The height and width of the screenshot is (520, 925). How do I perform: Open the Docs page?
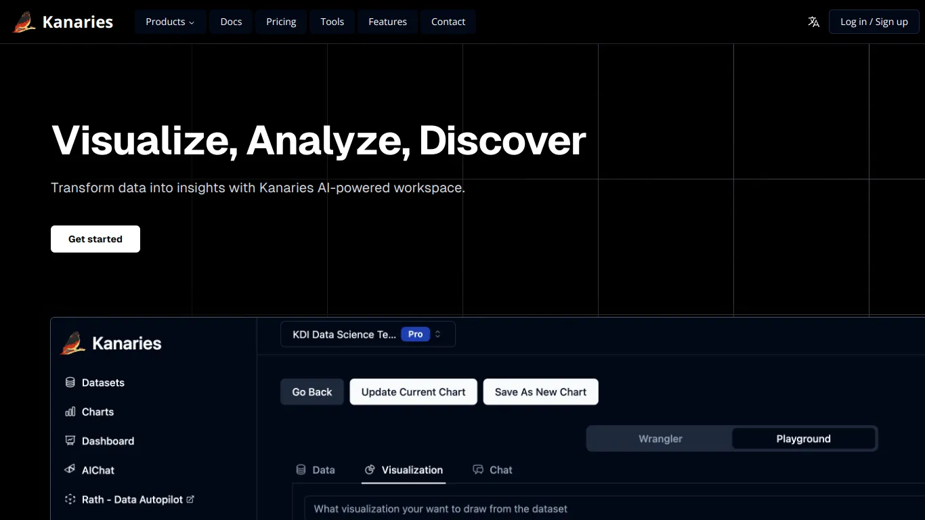[x=231, y=22]
